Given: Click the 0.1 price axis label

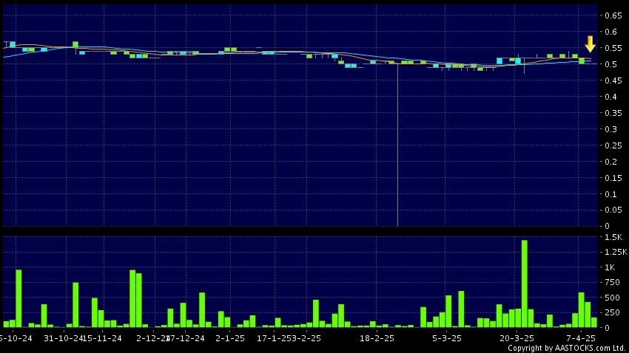Looking at the screenshot, I should point(611,194).
